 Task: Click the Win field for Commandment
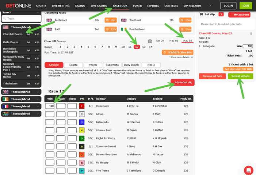(50, 146)
